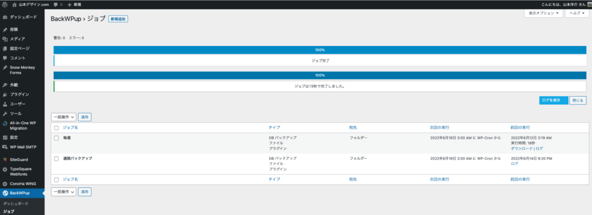Click the SiteGuard icon
Image resolution: width=592 pixels, height=215 pixels.
pos(5,160)
